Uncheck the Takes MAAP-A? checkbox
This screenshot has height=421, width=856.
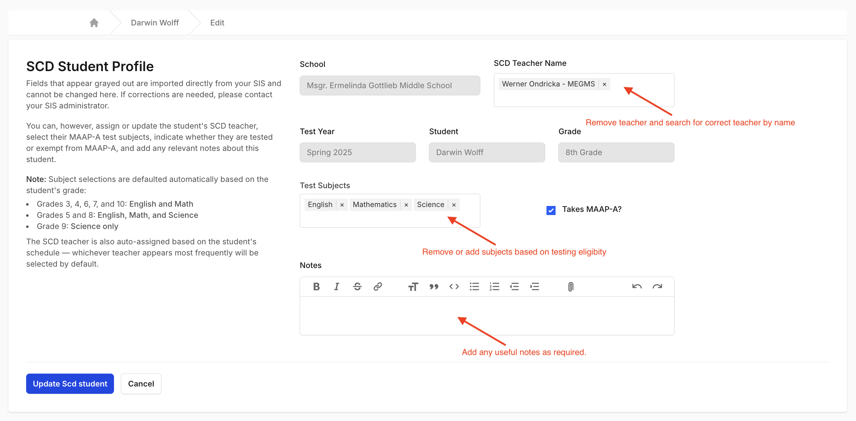tap(551, 210)
